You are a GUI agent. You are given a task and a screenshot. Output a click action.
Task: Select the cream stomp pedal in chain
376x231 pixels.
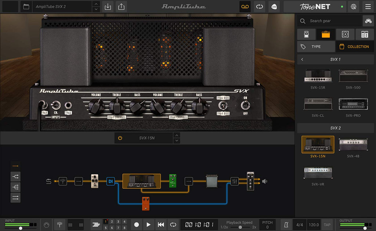(94, 181)
